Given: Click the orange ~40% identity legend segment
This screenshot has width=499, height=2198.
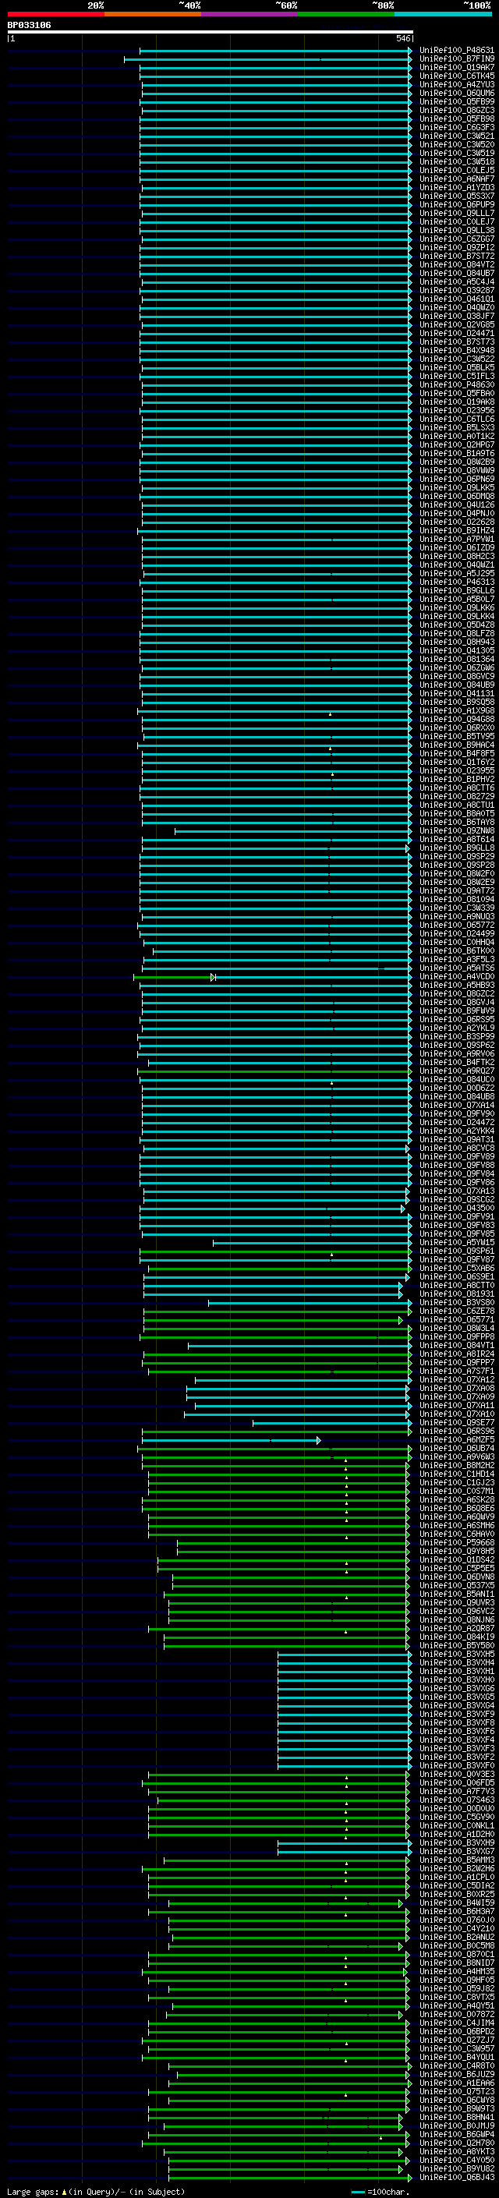Looking at the screenshot, I should click(153, 14).
